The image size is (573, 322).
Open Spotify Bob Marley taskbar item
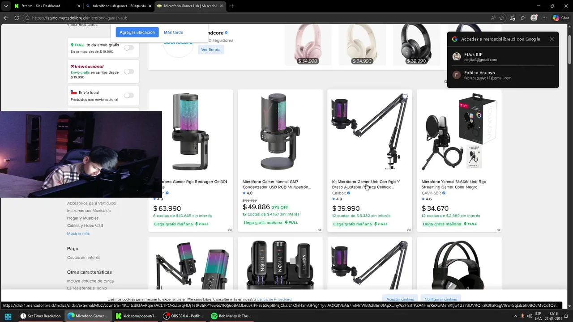(231, 316)
